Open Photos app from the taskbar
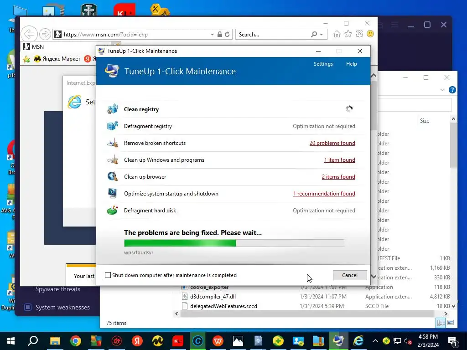This screenshot has width=467, height=350. tap(238, 341)
